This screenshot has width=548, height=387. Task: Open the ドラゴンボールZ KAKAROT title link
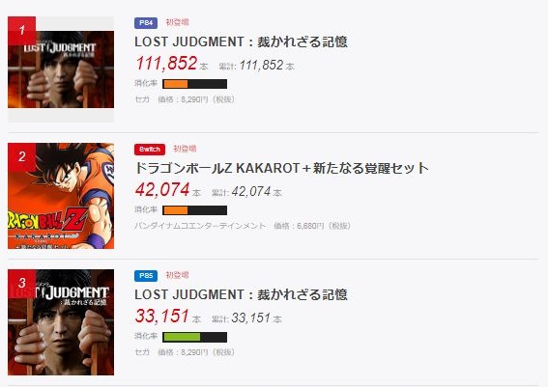[x=281, y=168]
